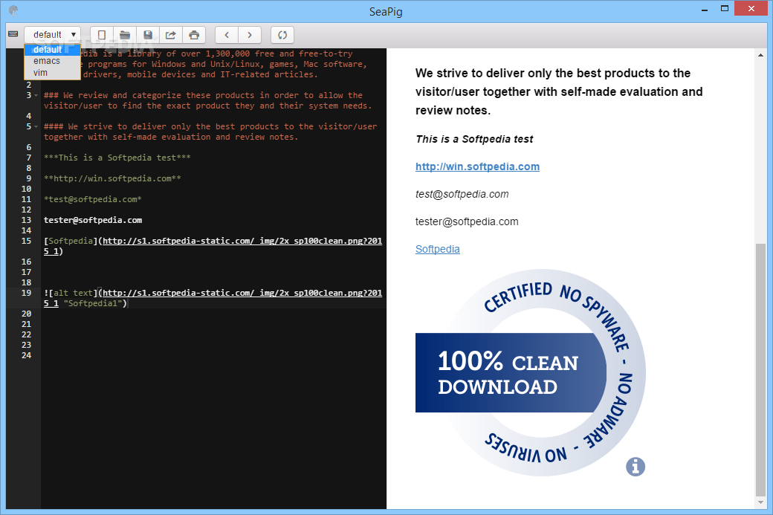773x515 pixels.
Task: Click the SeaPig app icon in title bar
Action: (13, 10)
